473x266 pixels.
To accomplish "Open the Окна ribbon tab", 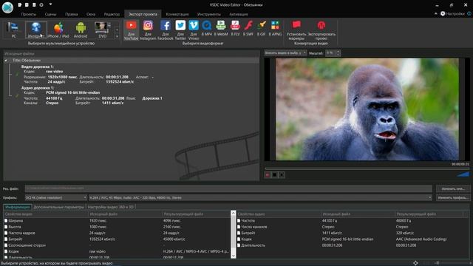I will (91, 14).
